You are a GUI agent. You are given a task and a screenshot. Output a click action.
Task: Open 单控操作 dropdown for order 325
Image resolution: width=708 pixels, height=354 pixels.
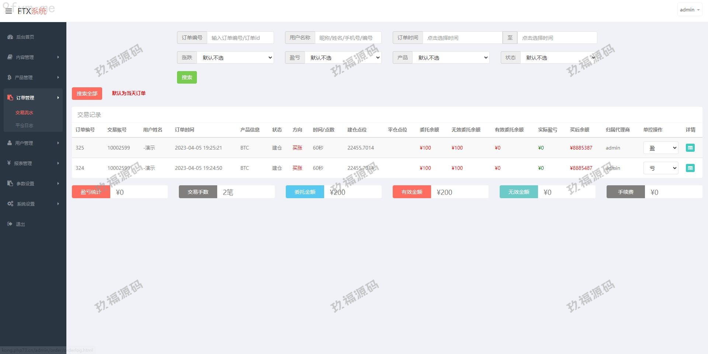tap(661, 148)
